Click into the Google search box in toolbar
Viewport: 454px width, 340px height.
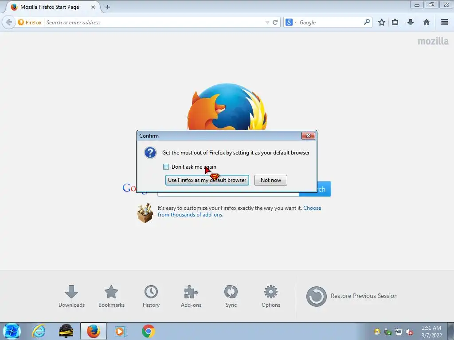coord(330,22)
